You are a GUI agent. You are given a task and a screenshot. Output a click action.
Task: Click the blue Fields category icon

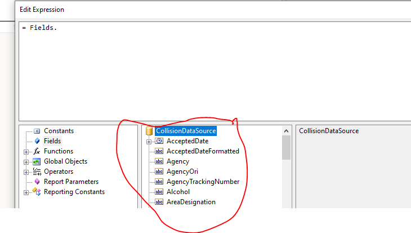(x=37, y=141)
